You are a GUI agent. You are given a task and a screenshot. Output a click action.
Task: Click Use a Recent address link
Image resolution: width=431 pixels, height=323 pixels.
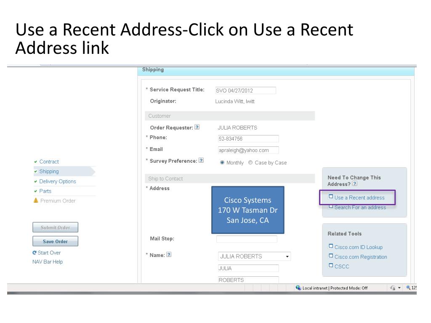coord(359,198)
